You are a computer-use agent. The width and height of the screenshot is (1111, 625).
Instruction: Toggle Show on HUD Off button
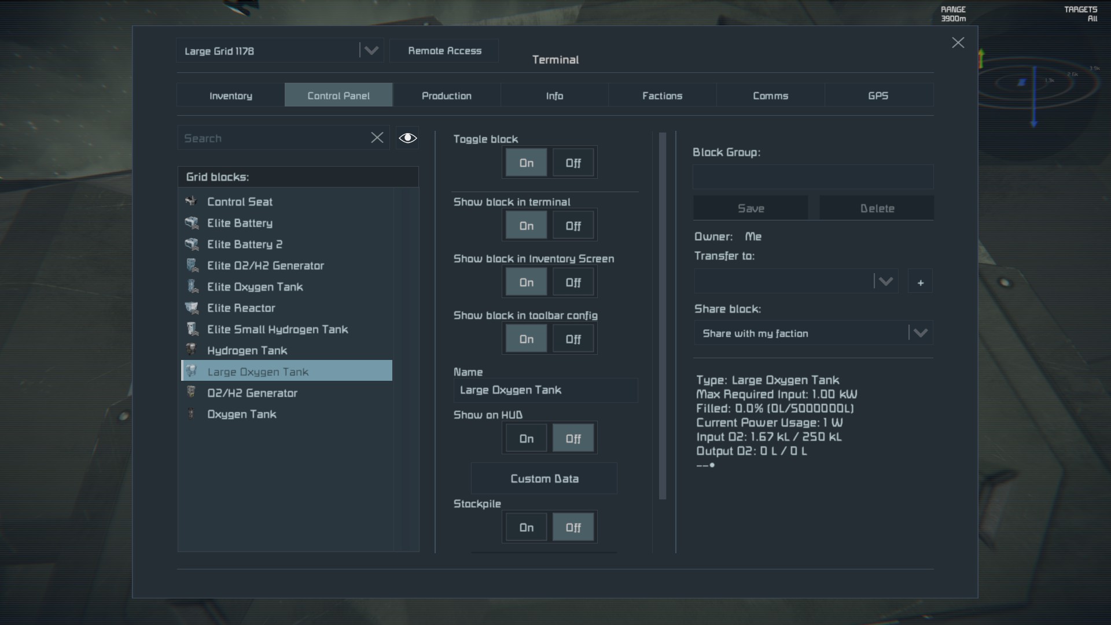click(573, 438)
